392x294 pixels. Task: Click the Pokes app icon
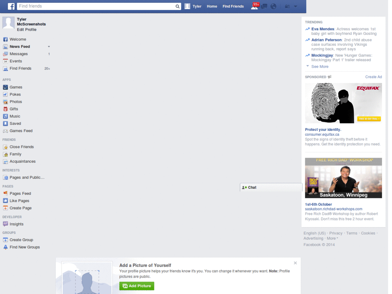pos(5,94)
